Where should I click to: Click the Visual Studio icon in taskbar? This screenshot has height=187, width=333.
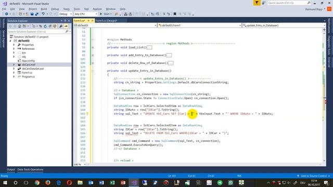point(134,182)
